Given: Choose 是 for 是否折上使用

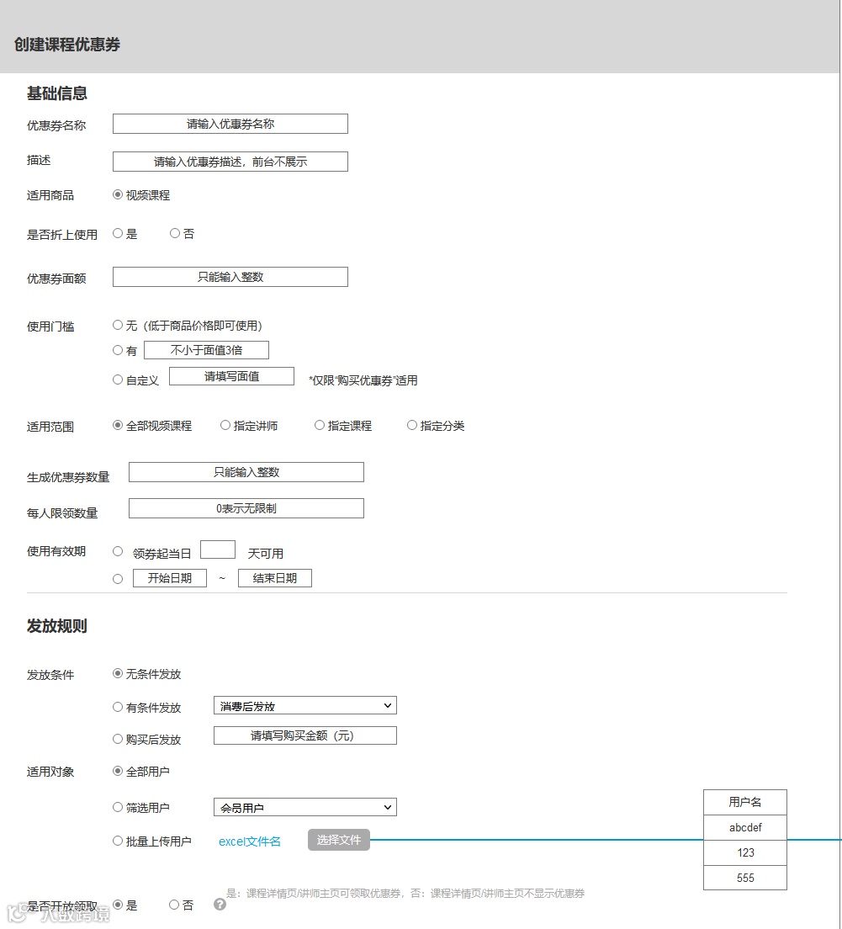Looking at the screenshot, I should pyautogui.click(x=117, y=233).
